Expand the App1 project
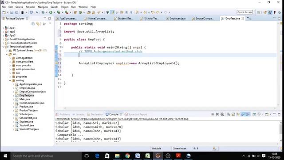 tap(4, 28)
